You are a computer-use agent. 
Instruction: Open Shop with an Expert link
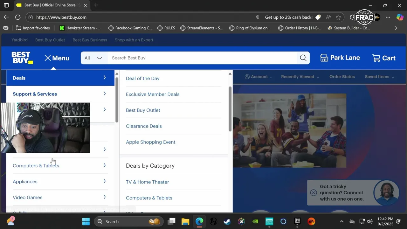click(x=134, y=40)
